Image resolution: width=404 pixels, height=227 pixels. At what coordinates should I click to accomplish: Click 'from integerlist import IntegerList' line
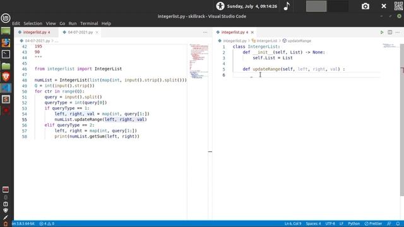[78, 69]
